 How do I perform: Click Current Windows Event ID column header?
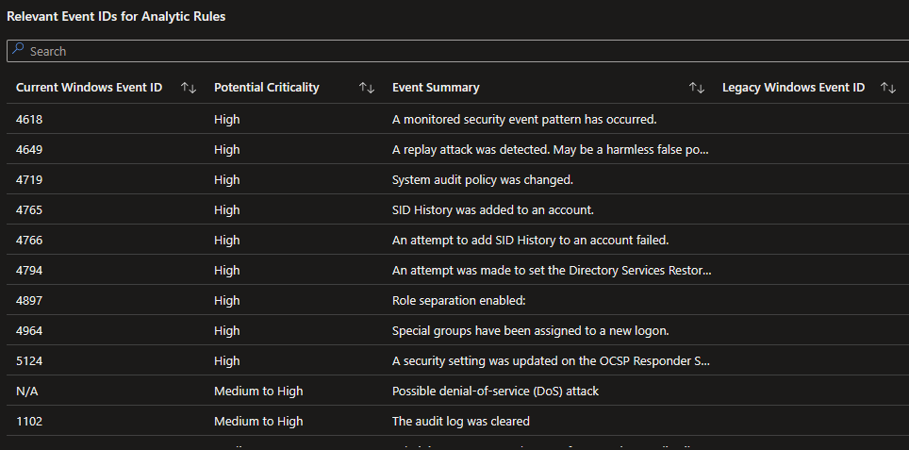89,88
